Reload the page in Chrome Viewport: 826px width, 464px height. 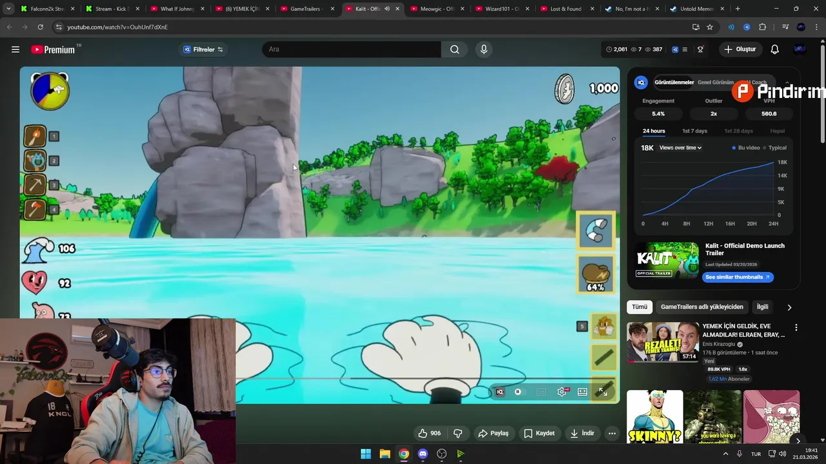coord(40,27)
